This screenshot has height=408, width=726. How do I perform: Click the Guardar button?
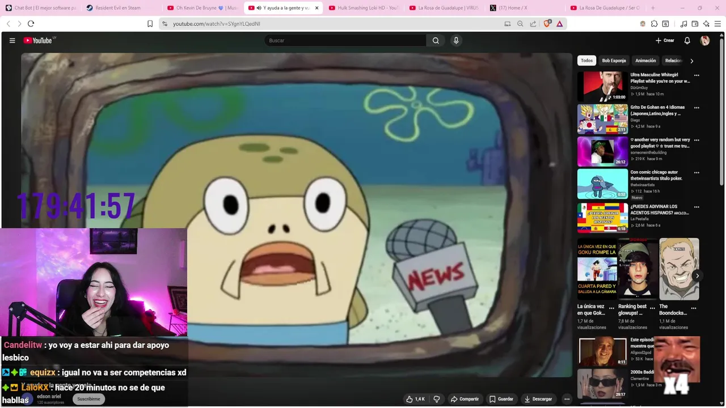[501, 399]
